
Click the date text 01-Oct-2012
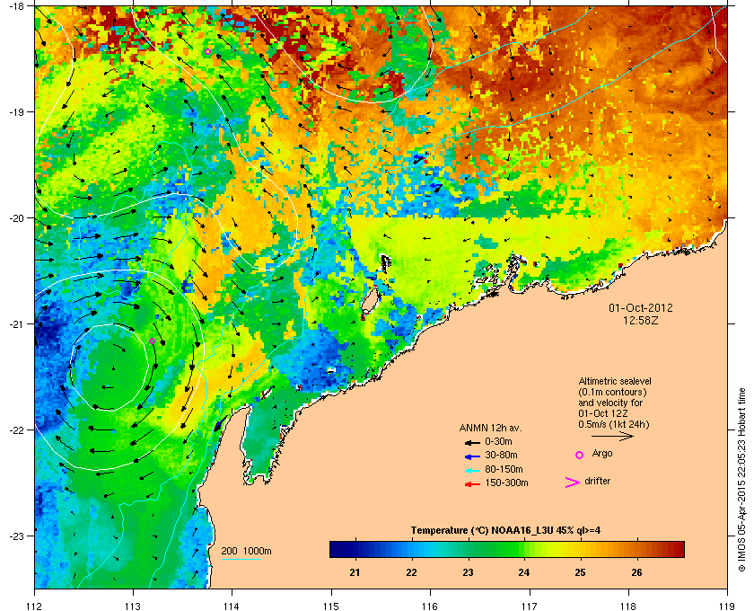pos(641,307)
